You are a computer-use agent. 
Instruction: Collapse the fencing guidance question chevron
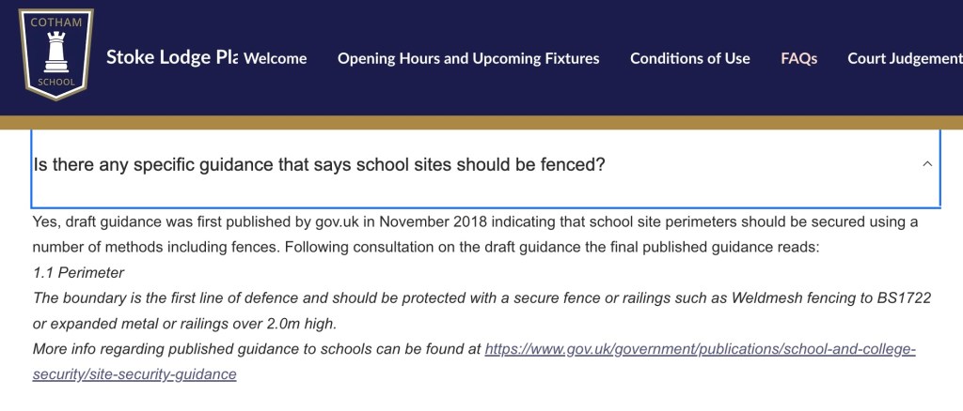[927, 164]
